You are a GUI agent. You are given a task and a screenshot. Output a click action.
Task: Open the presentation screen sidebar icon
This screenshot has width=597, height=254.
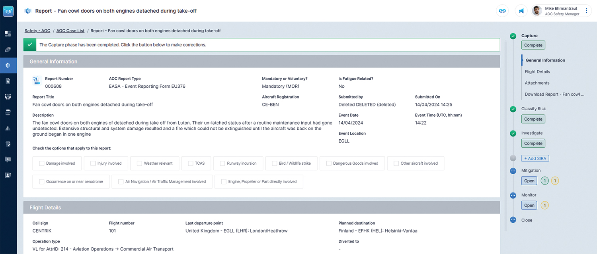click(8, 159)
